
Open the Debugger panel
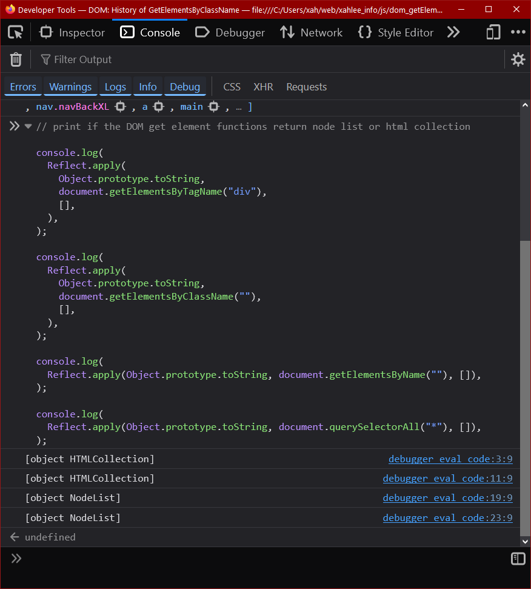point(230,33)
